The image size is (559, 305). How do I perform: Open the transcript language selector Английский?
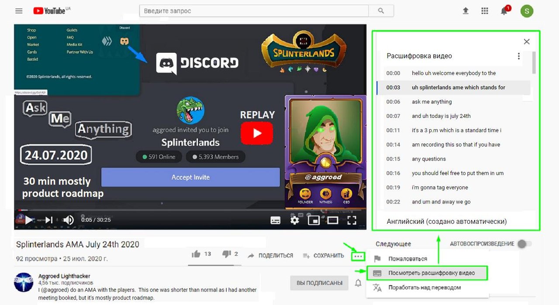pyautogui.click(x=447, y=222)
